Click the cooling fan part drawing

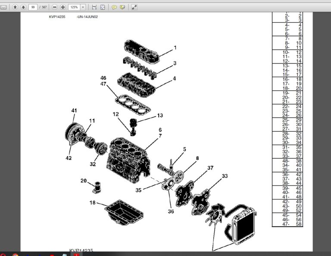[x=215, y=215]
